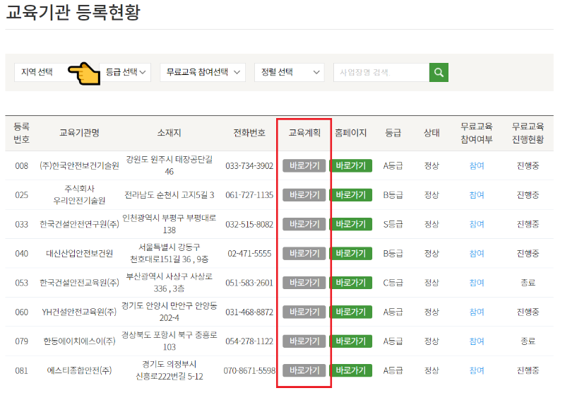Select phone number 033-734-3902
The width and height of the screenshot is (565, 393).
click(249, 166)
